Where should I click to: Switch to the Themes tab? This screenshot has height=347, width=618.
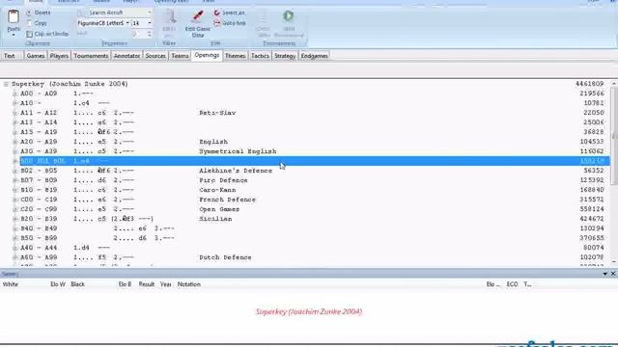235,56
